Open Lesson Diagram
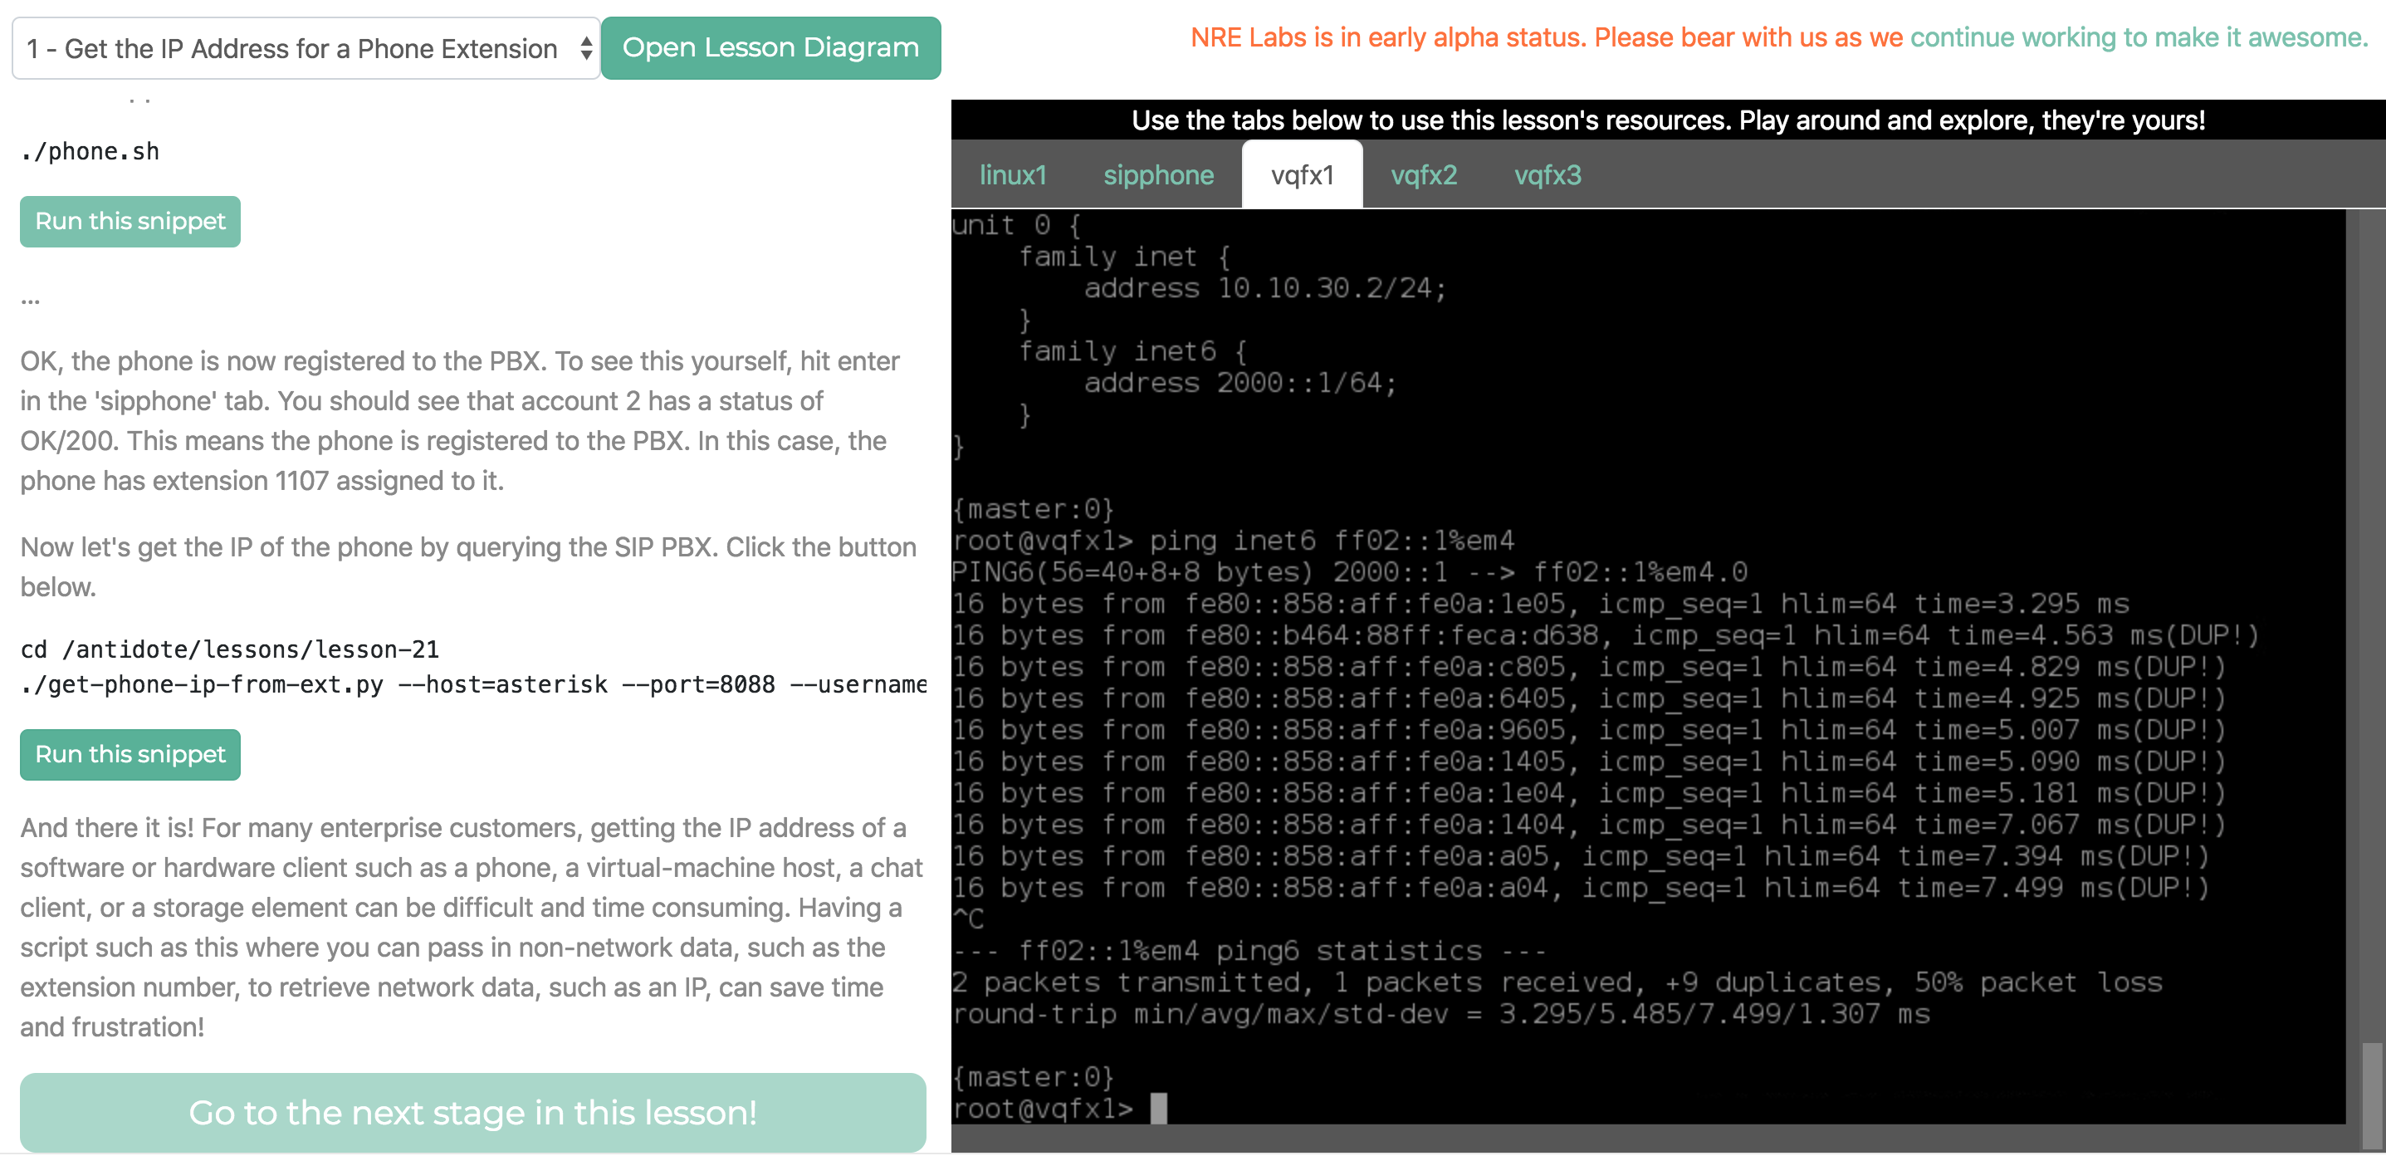This screenshot has width=2386, height=1156. [x=770, y=47]
